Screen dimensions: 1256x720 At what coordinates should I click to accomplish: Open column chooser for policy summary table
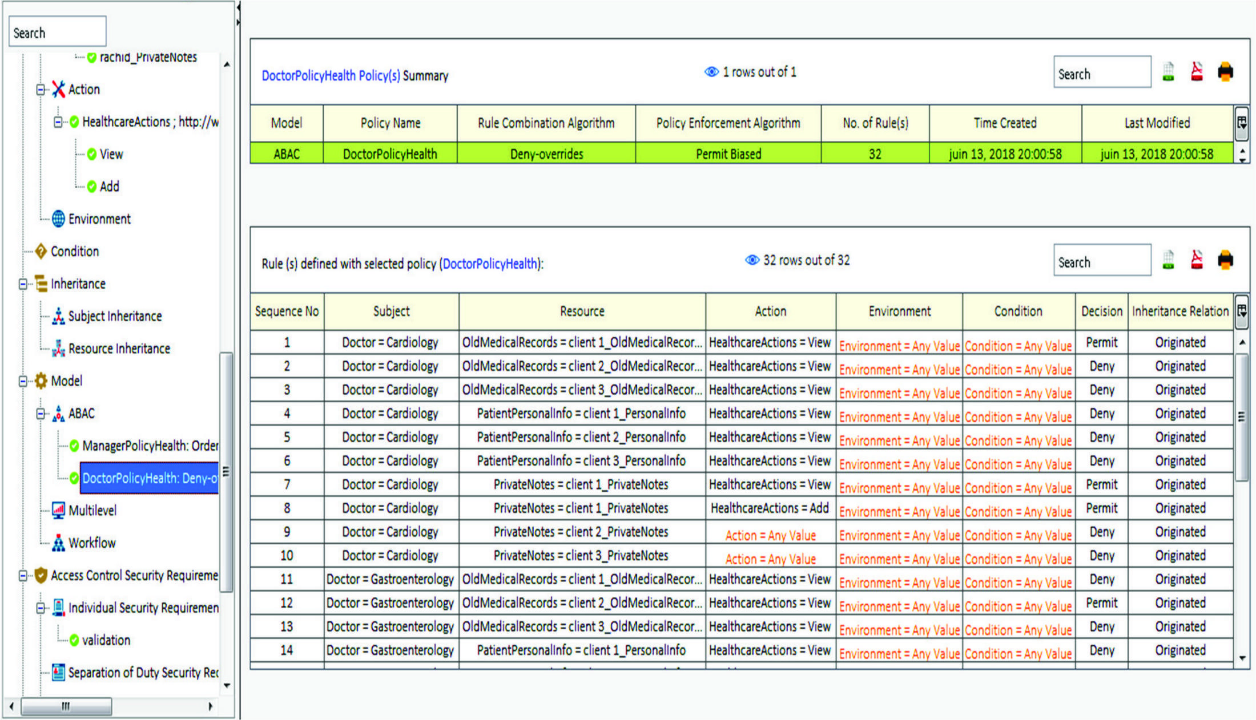click(1241, 123)
